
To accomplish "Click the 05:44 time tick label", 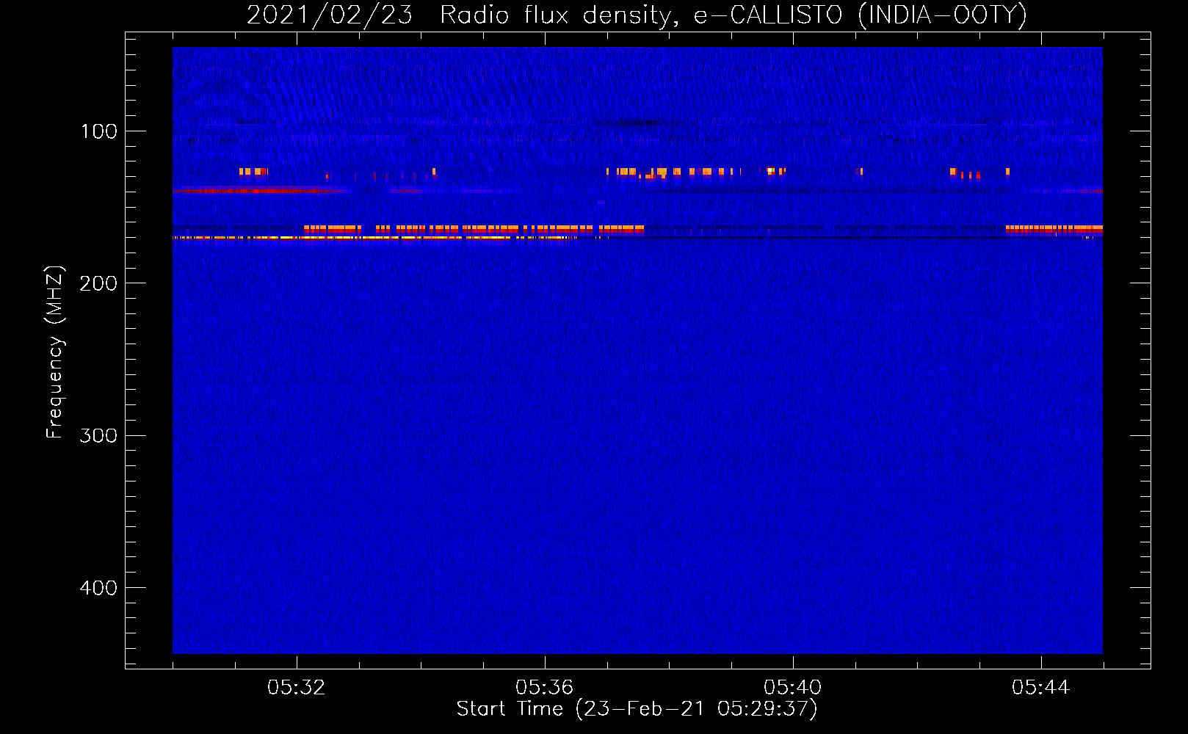I will click(1041, 688).
